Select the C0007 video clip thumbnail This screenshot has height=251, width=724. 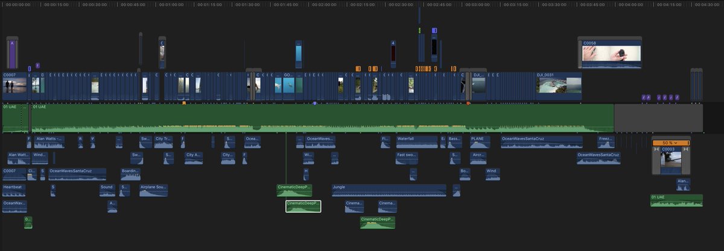point(14,86)
